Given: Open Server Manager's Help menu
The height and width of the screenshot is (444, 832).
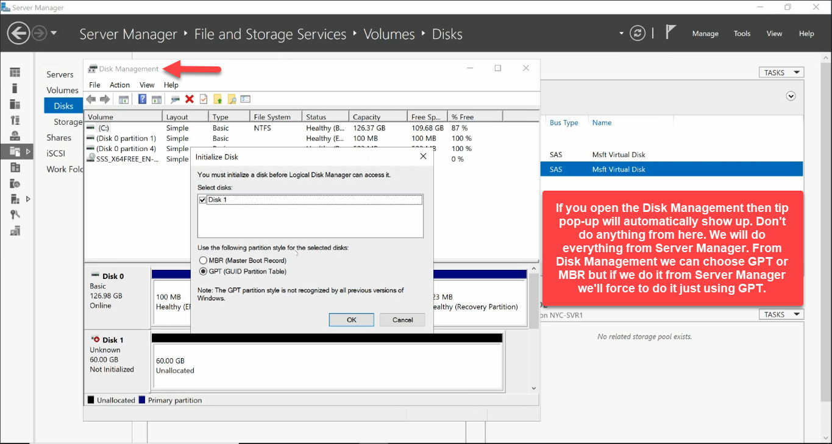Looking at the screenshot, I should [x=806, y=33].
